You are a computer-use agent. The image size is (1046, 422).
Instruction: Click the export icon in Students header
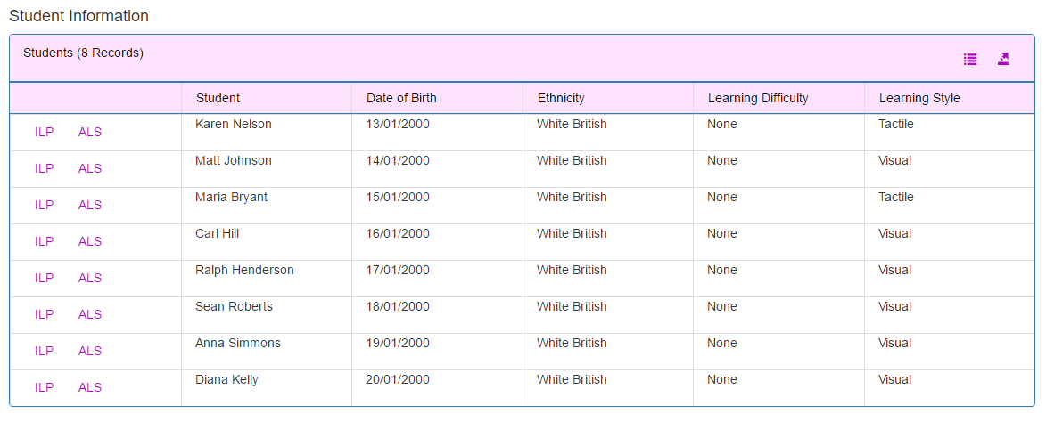[1003, 60]
